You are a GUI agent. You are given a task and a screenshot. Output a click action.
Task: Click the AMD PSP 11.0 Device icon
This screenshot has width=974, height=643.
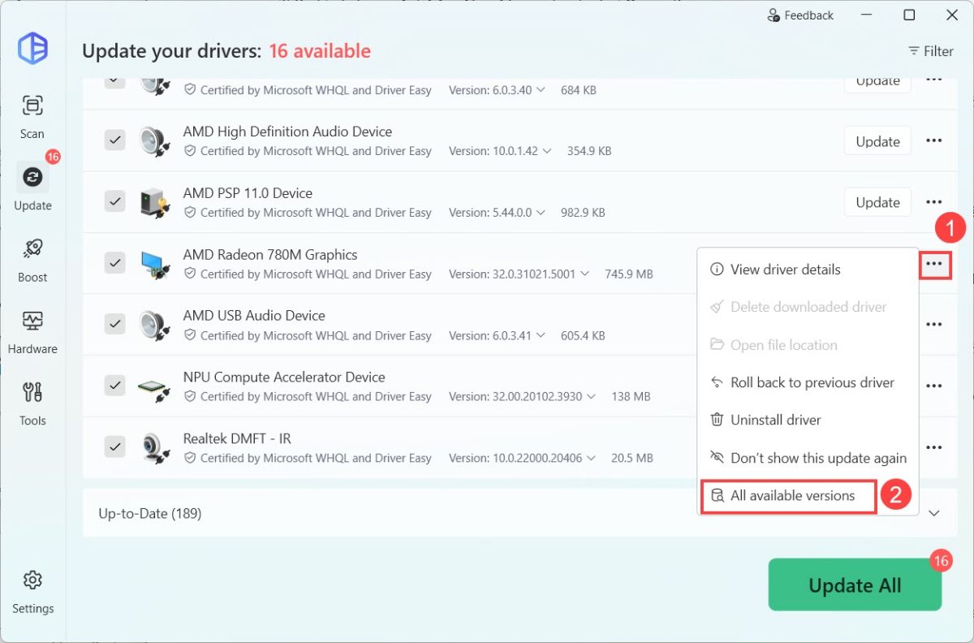(153, 203)
